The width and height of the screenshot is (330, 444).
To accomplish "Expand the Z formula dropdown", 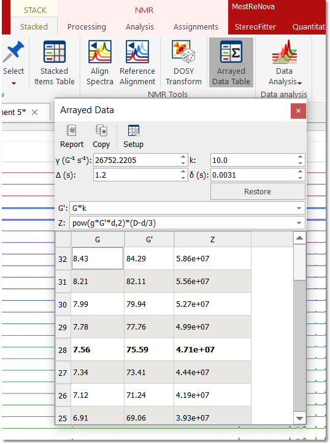I will coord(299,223).
